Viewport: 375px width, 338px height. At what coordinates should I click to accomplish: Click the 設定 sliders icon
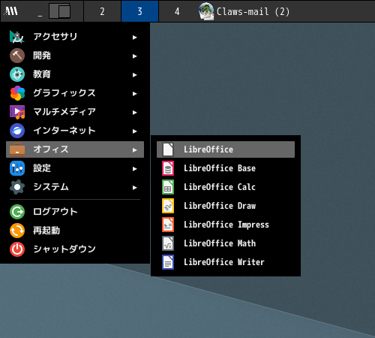click(x=17, y=168)
